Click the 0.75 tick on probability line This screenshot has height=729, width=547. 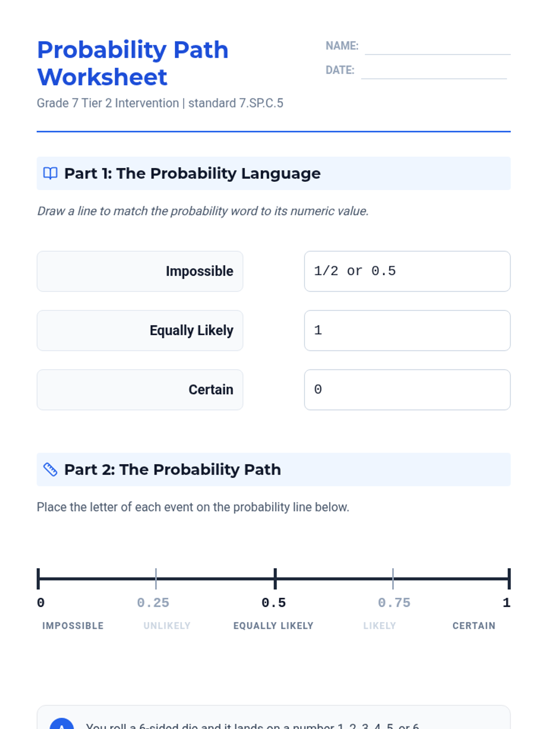393,579
